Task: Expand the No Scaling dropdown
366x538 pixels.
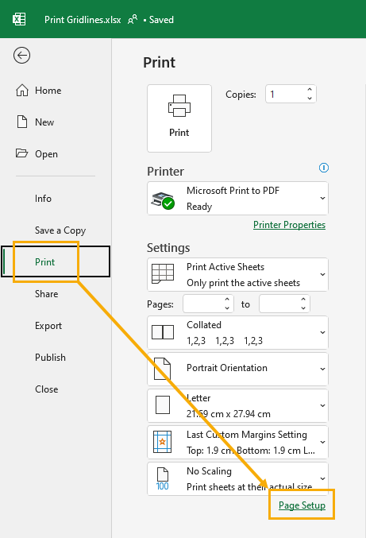Action: tap(237, 478)
